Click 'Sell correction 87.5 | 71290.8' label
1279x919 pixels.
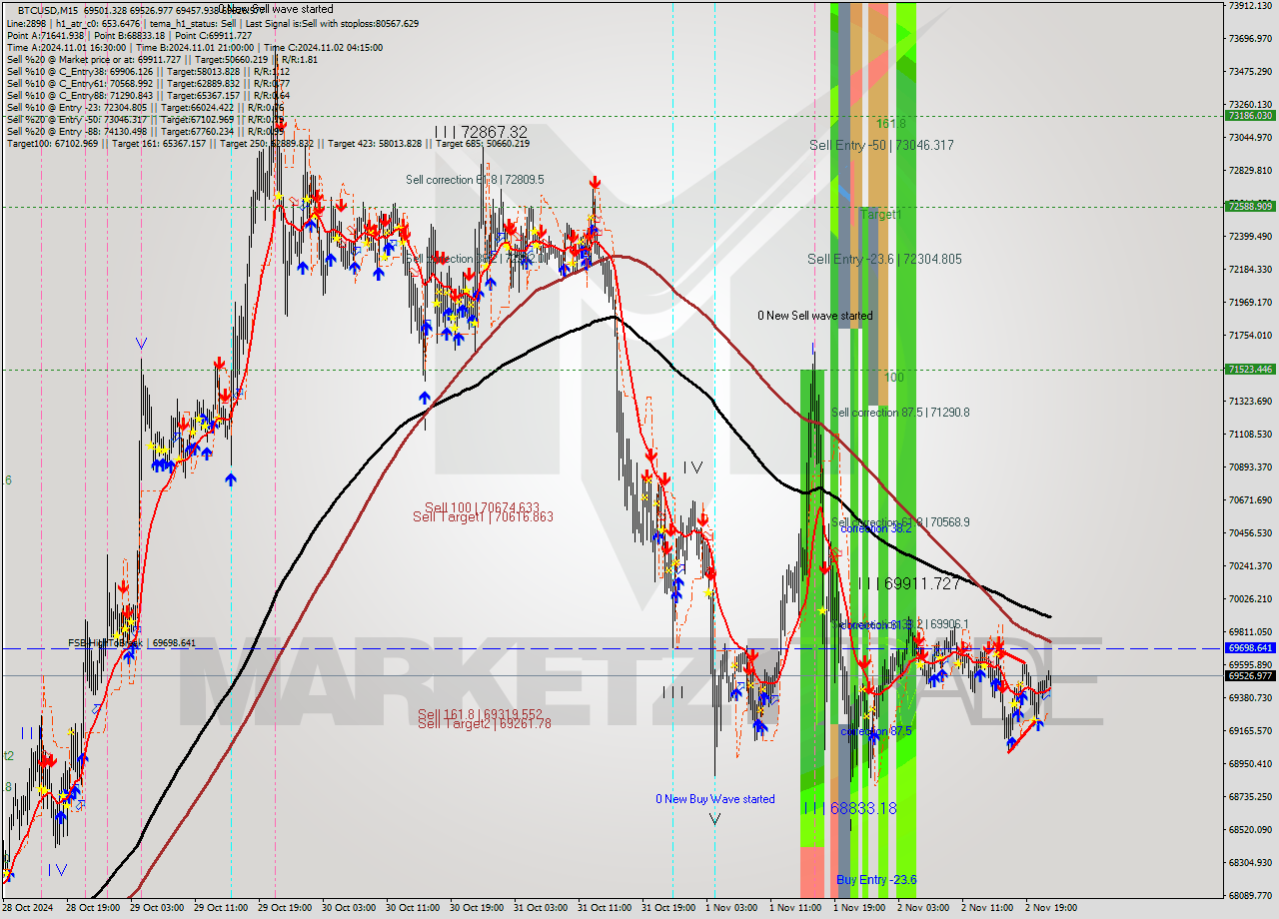[x=900, y=412]
